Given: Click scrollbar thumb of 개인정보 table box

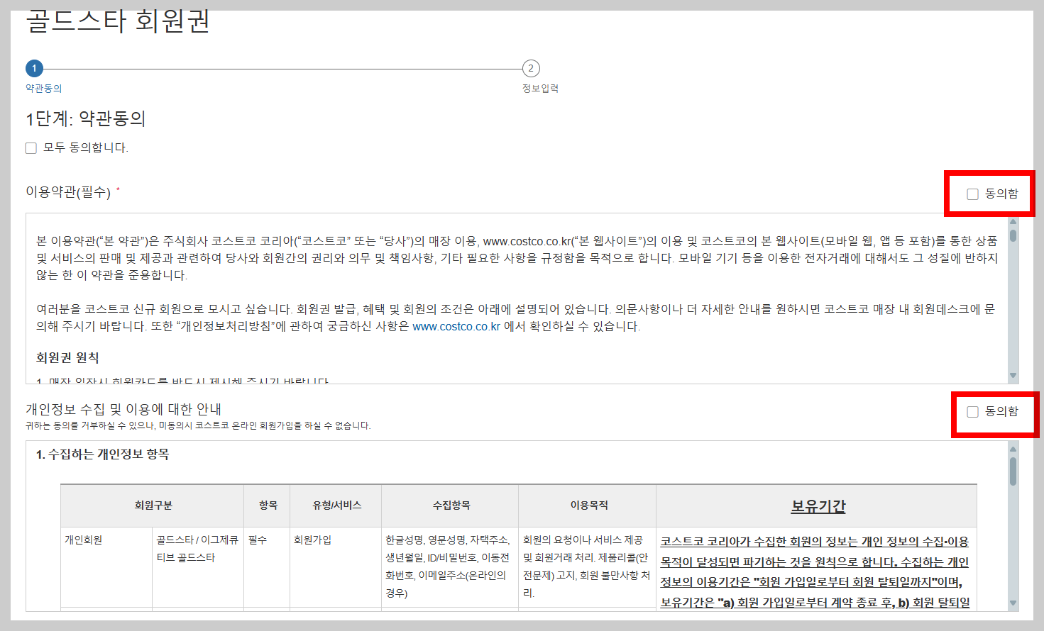Looking at the screenshot, I should click(1013, 471).
